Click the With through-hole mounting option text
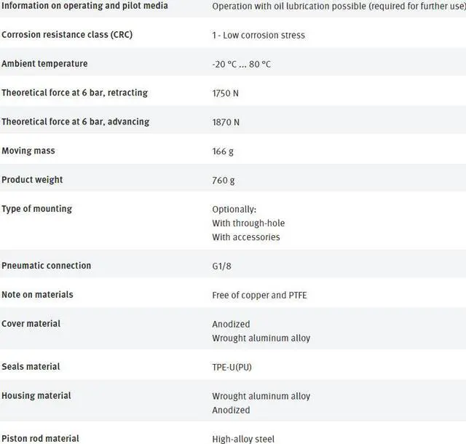 (x=248, y=223)
